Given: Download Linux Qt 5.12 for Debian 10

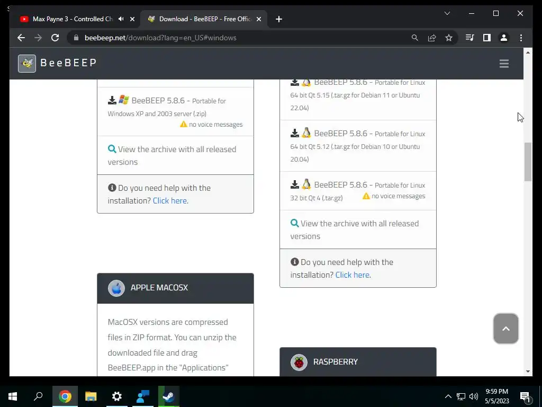Looking at the screenshot, I should (358, 146).
